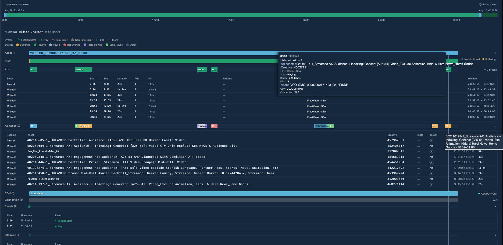Click the Play marker in Lifecycle track
This screenshot has height=245, width=503.
30,235
